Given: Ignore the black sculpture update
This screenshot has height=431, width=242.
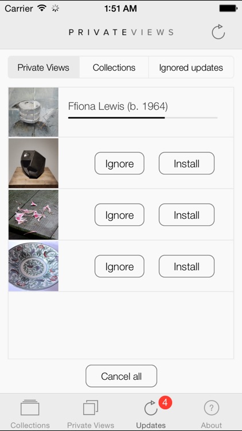Looking at the screenshot, I should [x=119, y=164].
